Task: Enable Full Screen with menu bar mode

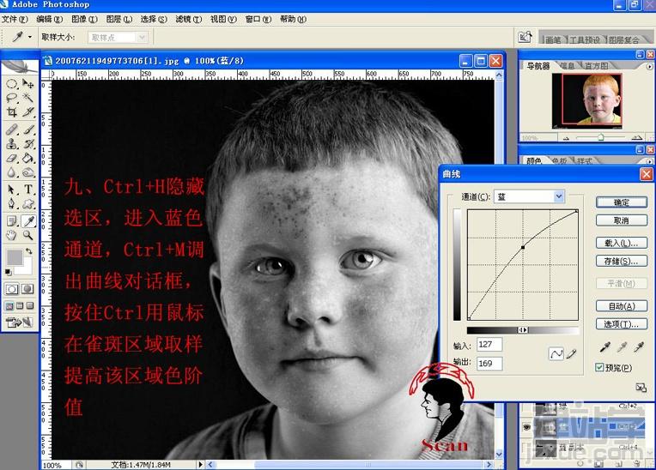Action: click(x=20, y=306)
